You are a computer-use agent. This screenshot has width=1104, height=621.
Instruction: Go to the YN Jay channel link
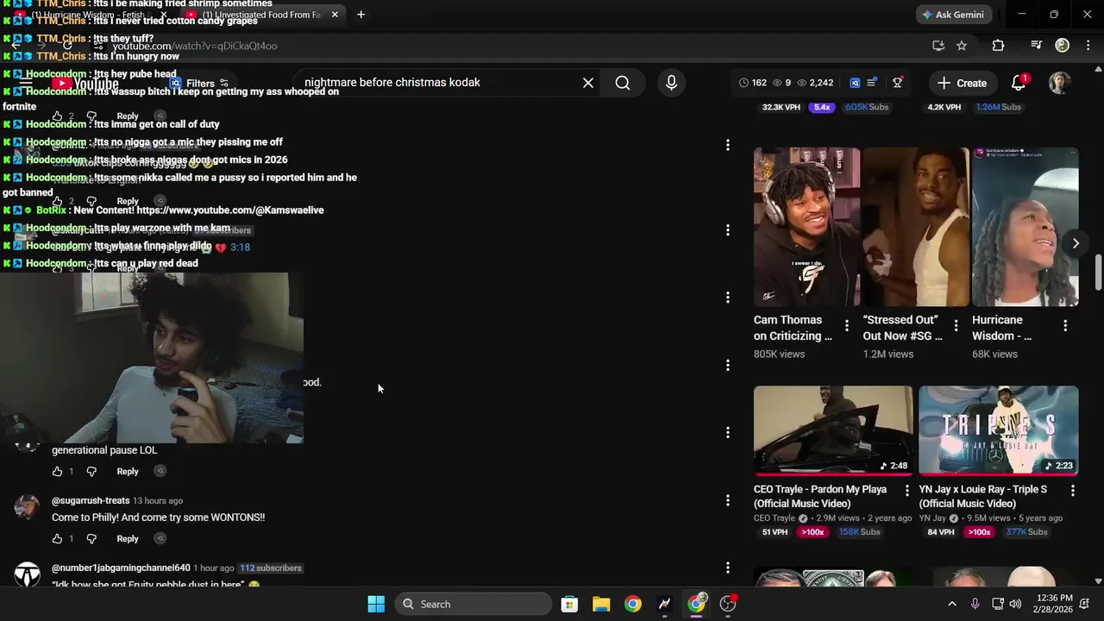(x=932, y=518)
